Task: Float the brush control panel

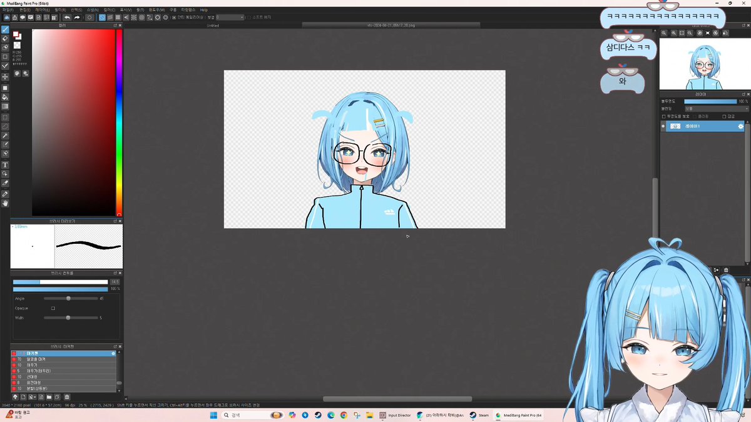Action: [x=115, y=273]
